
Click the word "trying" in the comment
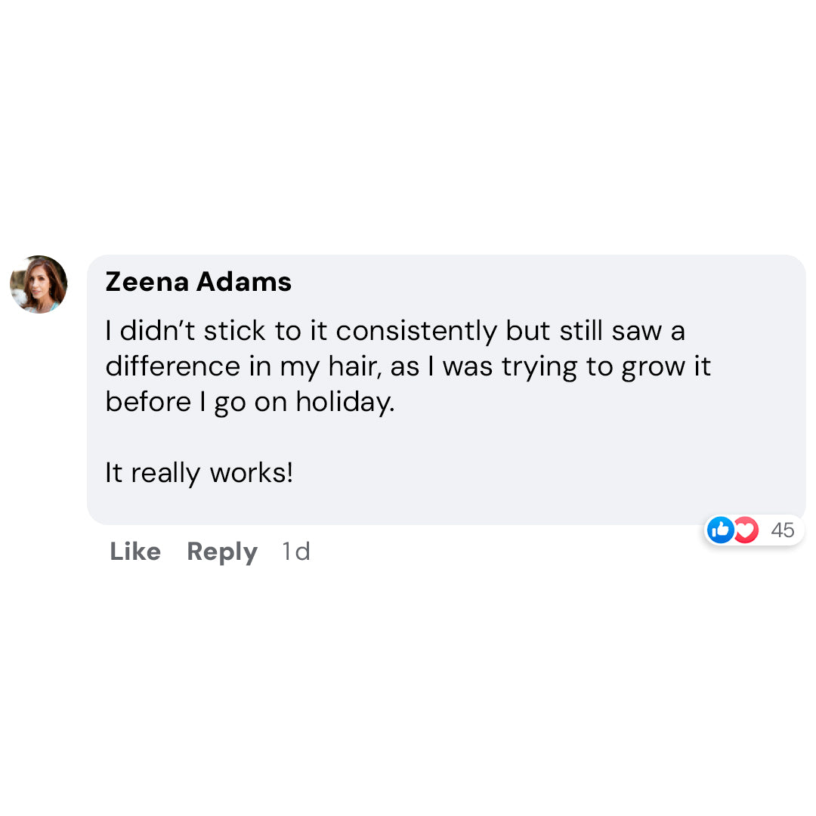click(537, 368)
